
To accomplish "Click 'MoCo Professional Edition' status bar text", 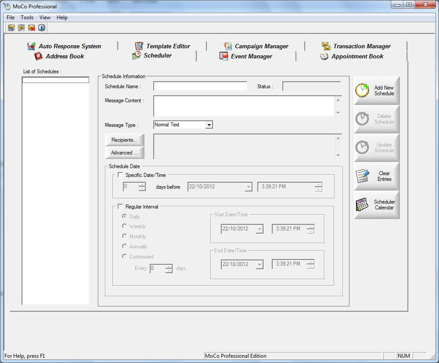I will point(235,356).
